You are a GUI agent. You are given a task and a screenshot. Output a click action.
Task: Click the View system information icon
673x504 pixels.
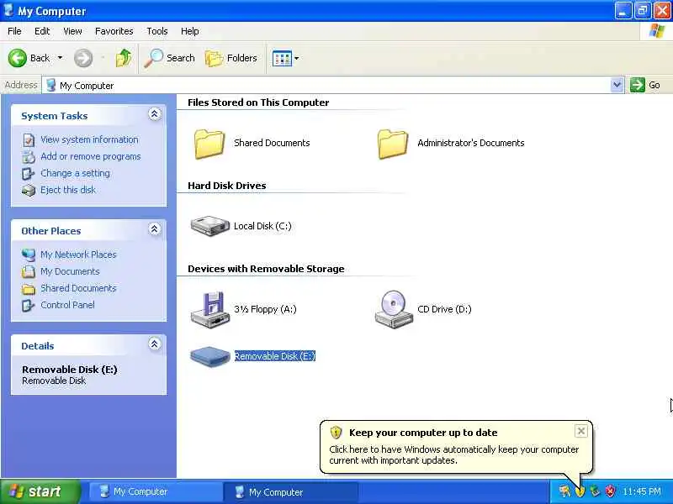[x=29, y=140]
